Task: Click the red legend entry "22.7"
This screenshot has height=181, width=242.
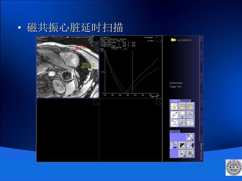Action: pyautogui.click(x=114, y=49)
